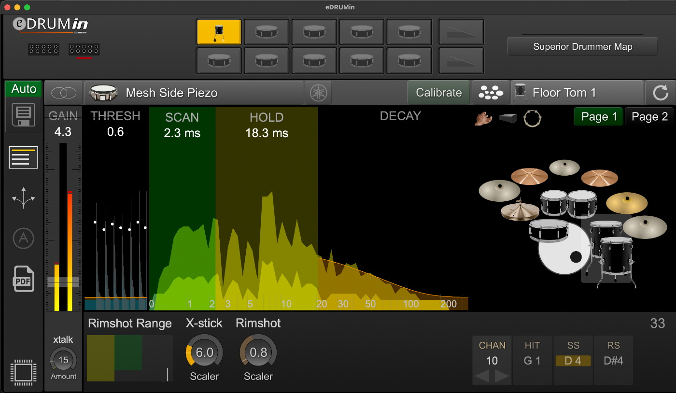Viewport: 676px width, 393px height.
Task: Select the highlighted SS note D 4
Action: tap(573, 361)
